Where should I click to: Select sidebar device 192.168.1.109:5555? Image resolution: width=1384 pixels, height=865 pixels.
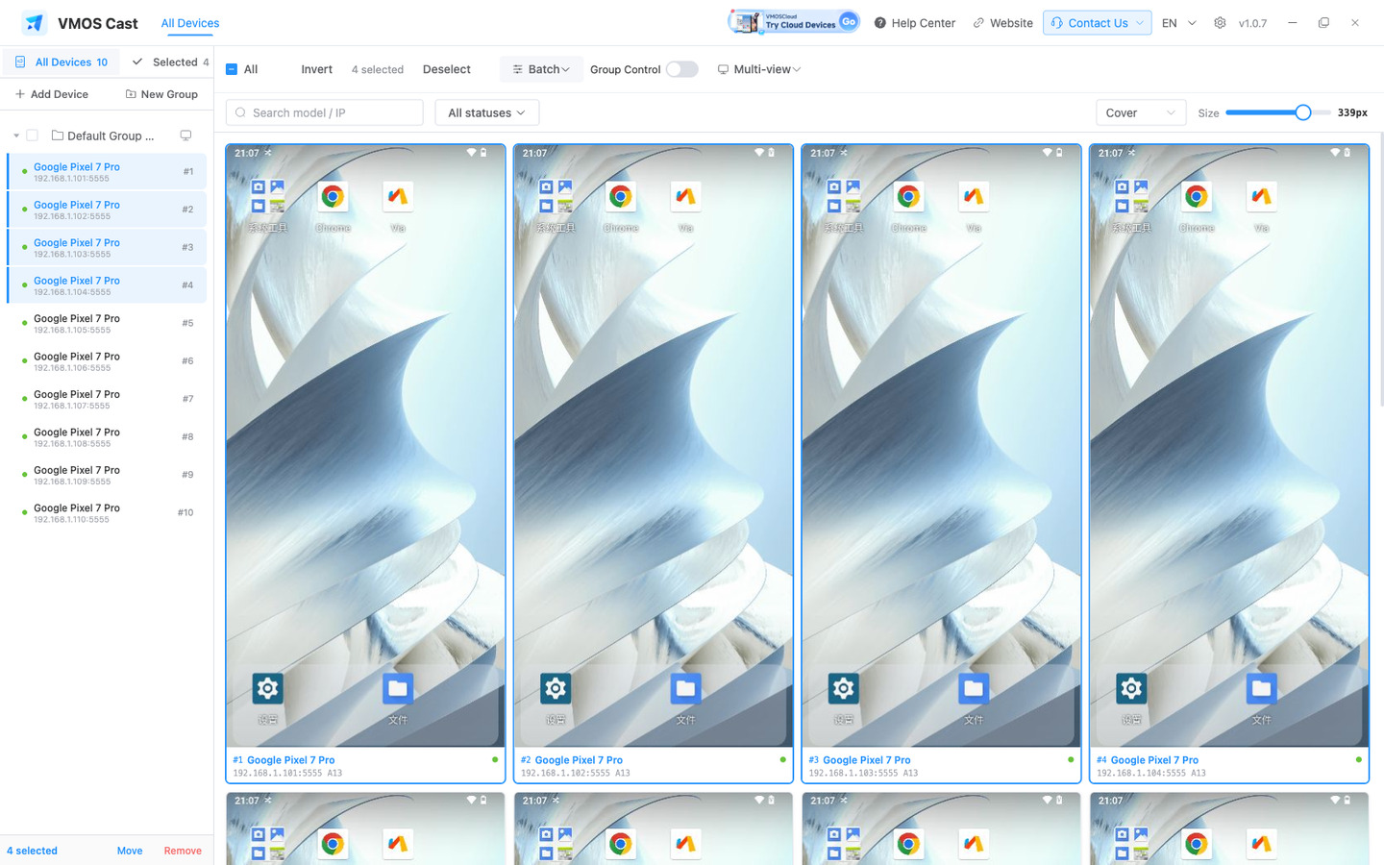coord(107,476)
